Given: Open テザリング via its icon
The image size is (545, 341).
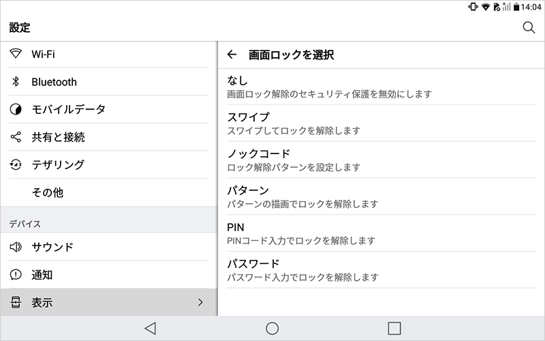Looking at the screenshot, I should coord(16,164).
